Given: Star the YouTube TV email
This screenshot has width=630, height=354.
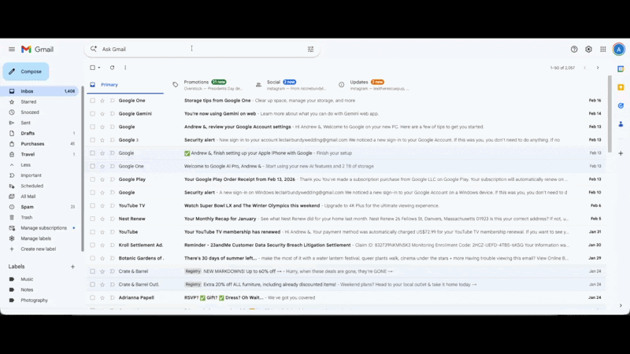Looking at the screenshot, I should pos(102,206).
